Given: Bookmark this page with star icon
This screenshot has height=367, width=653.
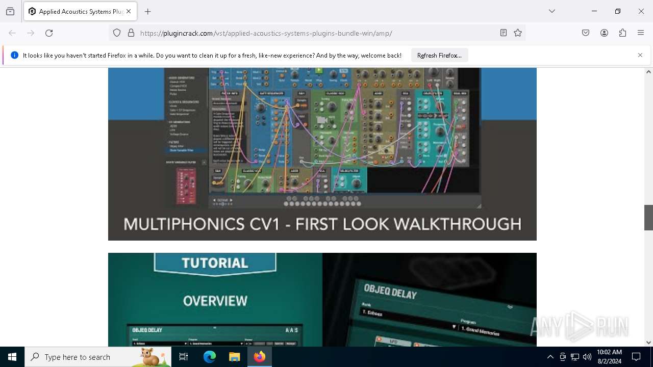Looking at the screenshot, I should point(518,33).
